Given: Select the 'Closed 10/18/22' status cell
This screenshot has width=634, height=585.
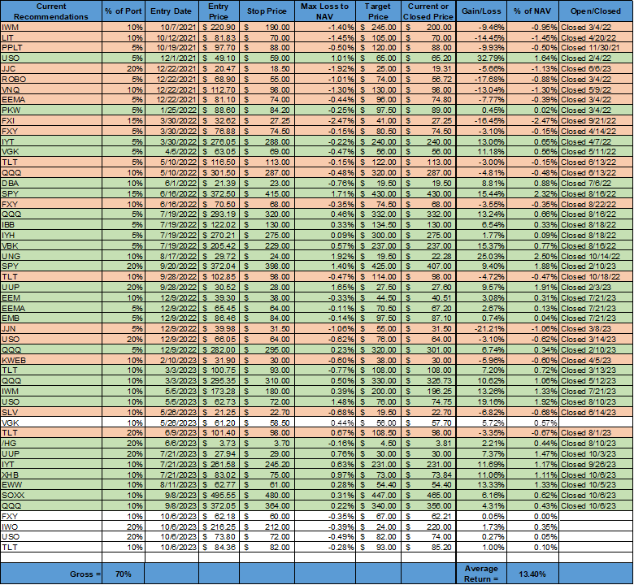Looking at the screenshot, I should point(596,277).
